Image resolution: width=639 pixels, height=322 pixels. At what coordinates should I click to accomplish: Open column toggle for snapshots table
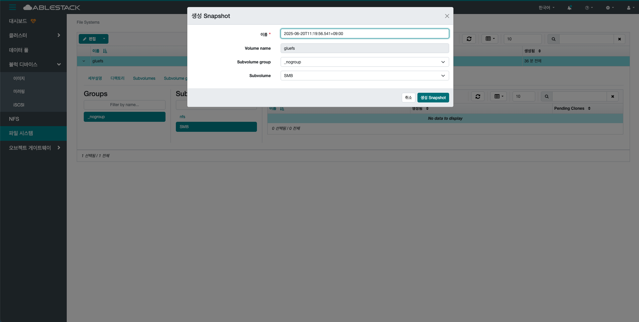499,96
